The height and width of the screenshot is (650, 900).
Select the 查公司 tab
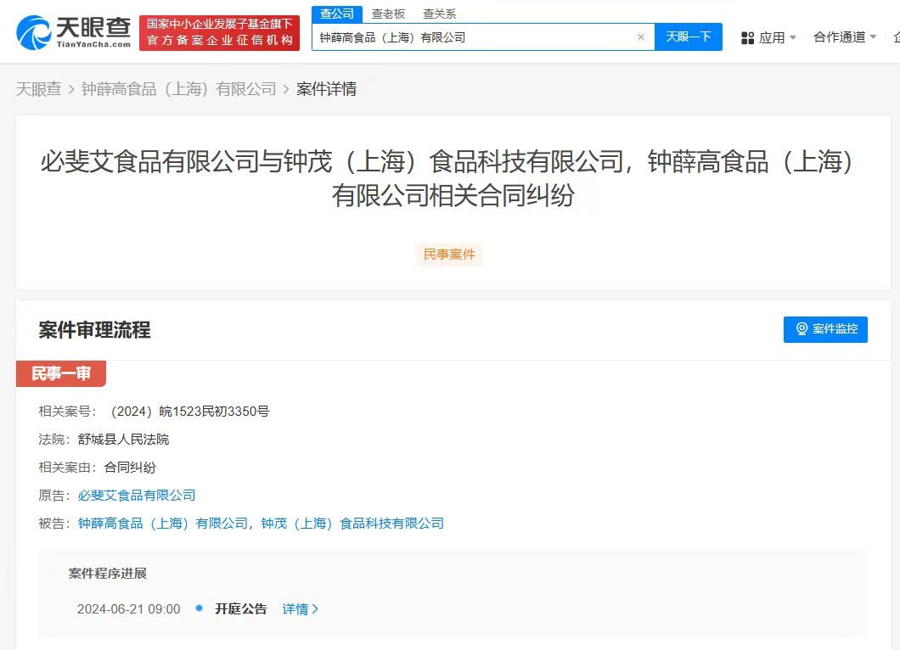(337, 14)
